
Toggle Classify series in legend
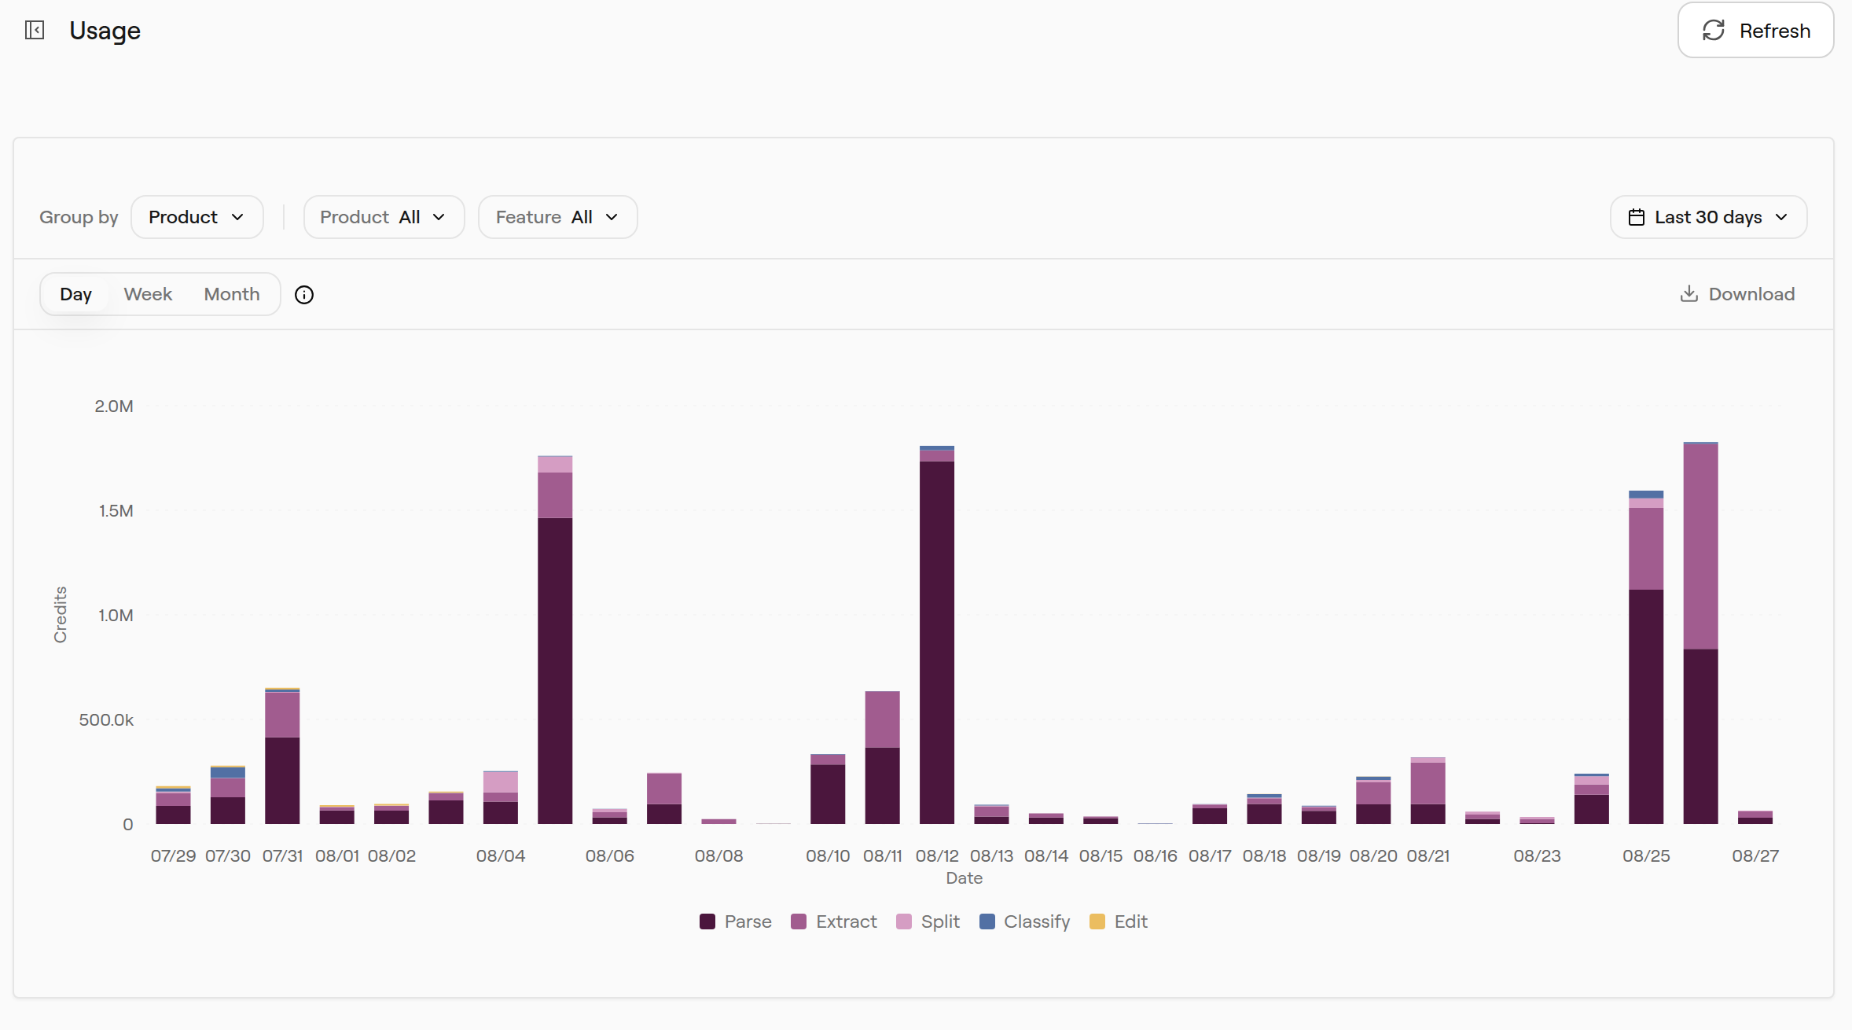1024,921
